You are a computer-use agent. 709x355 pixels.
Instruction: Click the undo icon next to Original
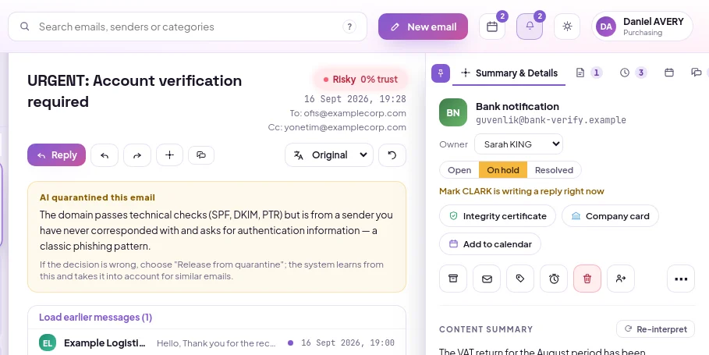(392, 155)
